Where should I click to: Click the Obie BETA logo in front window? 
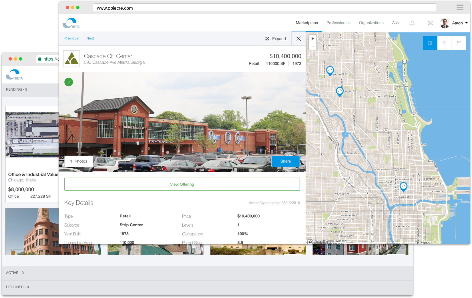(x=71, y=23)
